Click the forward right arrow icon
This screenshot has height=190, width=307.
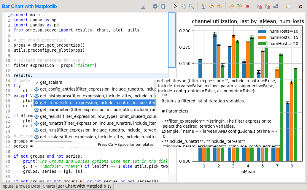tap(219, 7)
